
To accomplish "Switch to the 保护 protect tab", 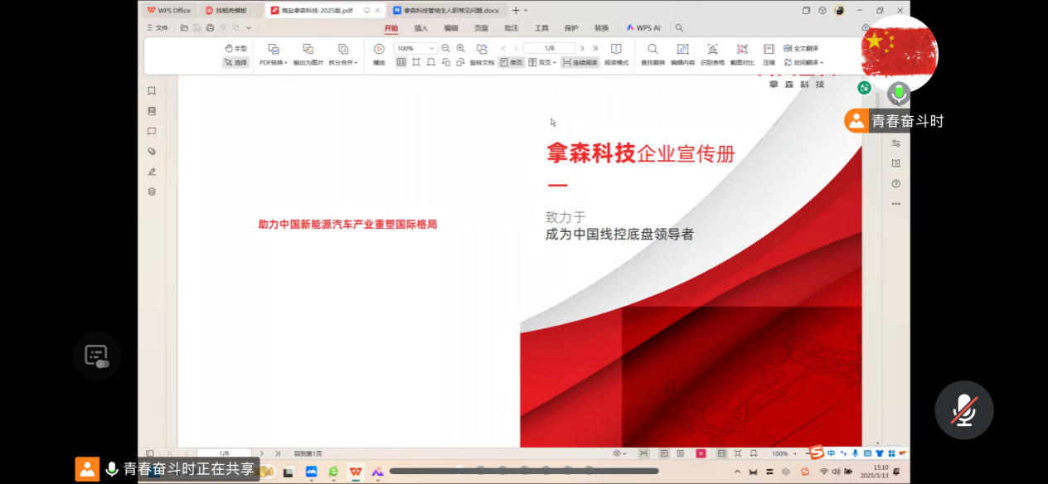I will (571, 28).
